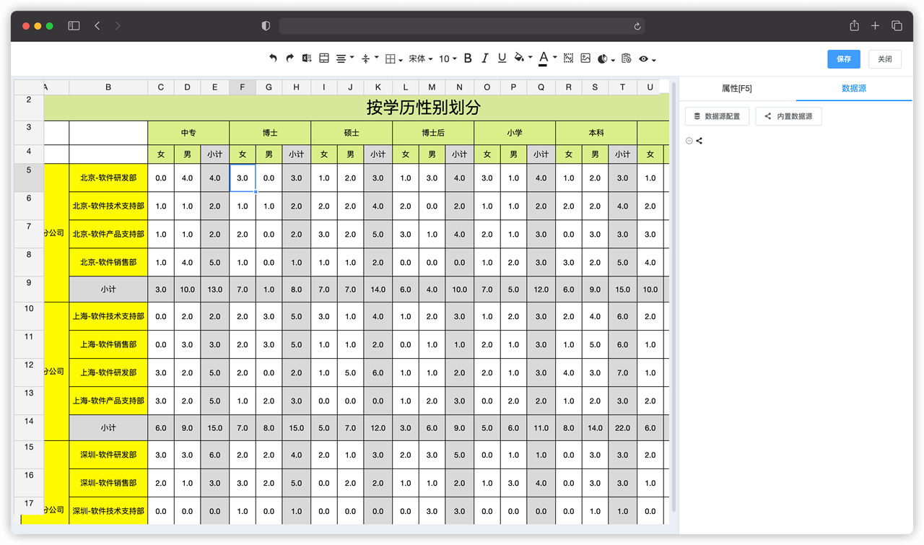Screen dimensions: 924x545
Task: Select the 13.0 cell in row 9
Action: 215,289
